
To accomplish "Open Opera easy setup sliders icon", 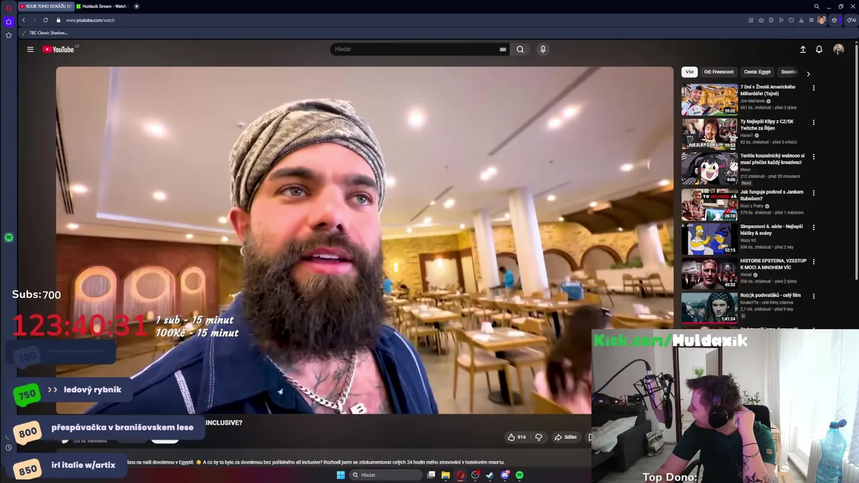I will click(811, 20).
